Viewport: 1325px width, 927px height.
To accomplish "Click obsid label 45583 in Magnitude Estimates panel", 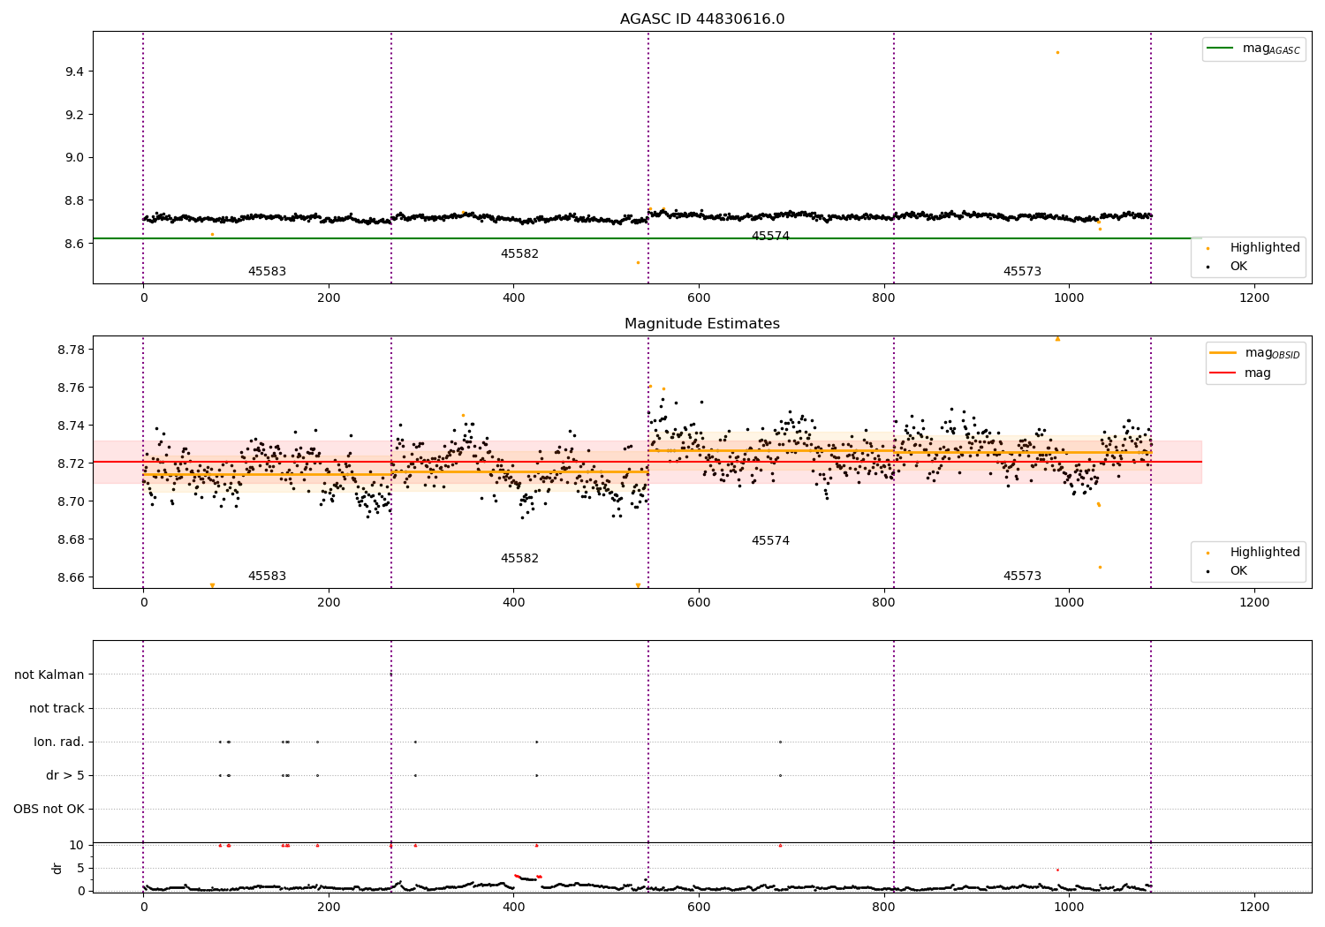I will [x=267, y=577].
